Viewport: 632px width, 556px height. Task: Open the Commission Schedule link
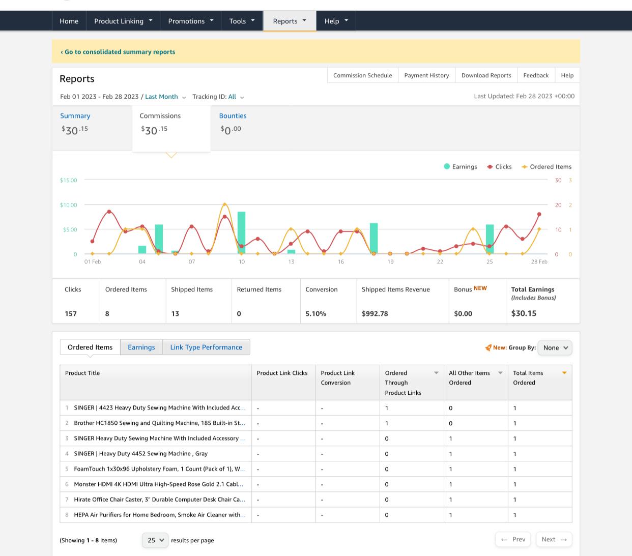[x=363, y=75]
